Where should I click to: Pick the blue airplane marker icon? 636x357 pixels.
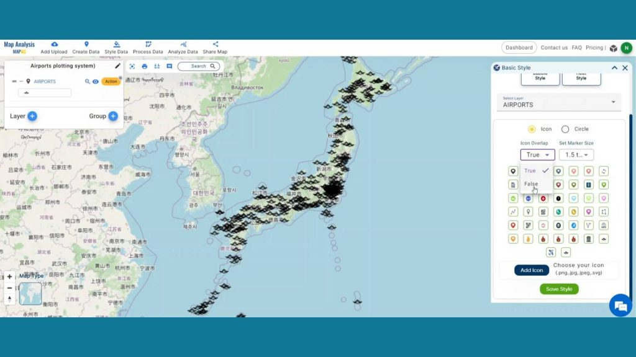(551, 253)
